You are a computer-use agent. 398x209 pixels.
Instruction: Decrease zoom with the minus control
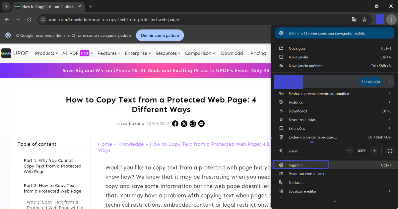tap(349, 151)
